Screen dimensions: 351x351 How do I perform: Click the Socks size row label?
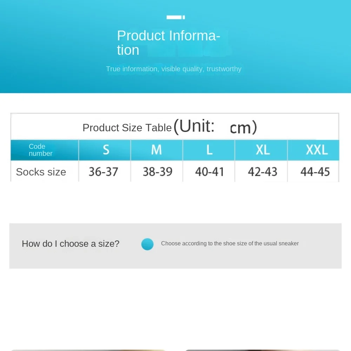tap(41, 172)
